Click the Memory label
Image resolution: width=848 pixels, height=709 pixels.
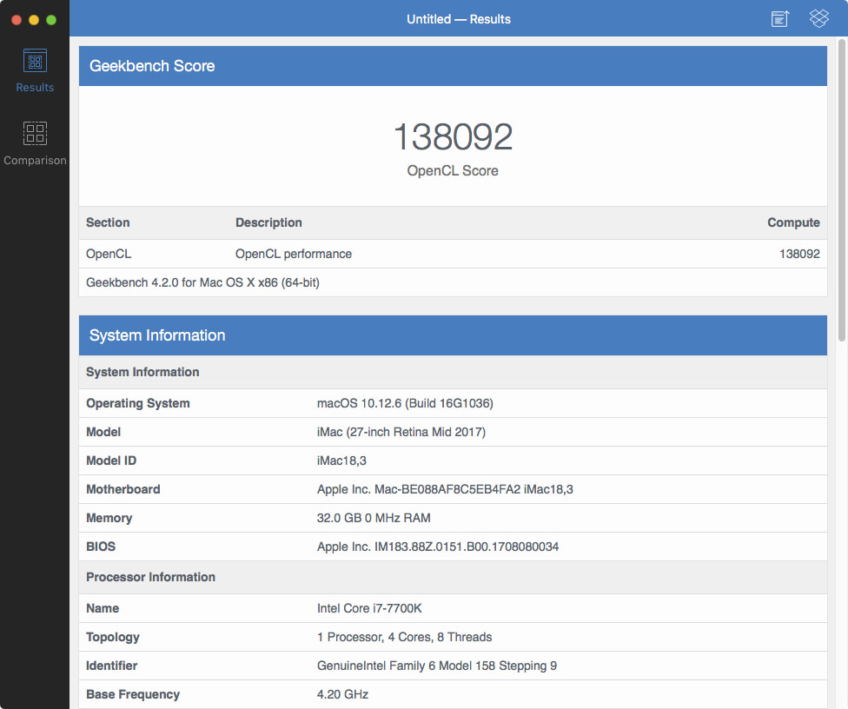click(109, 518)
